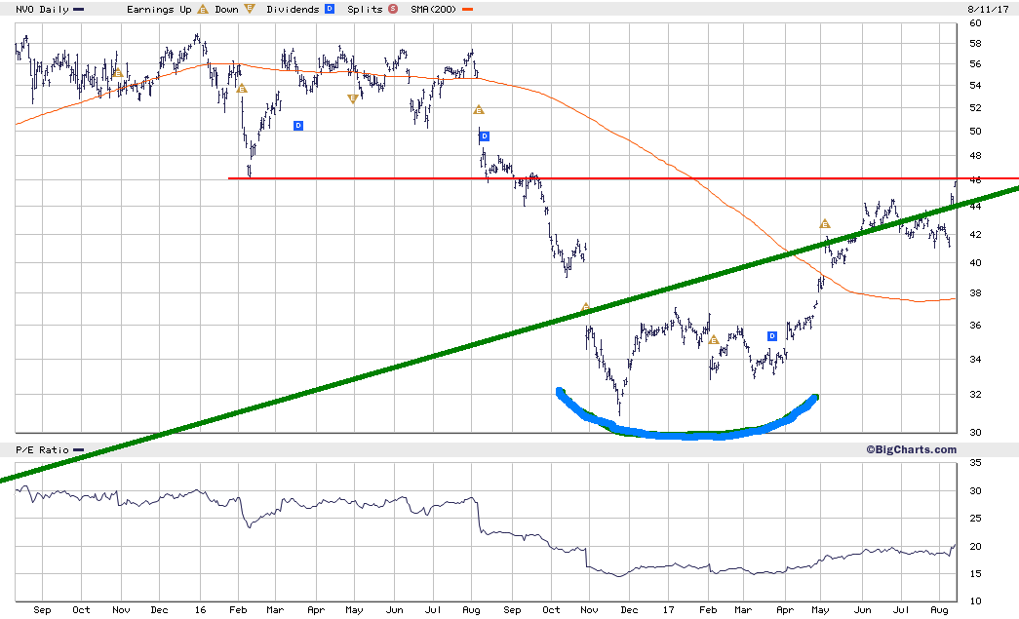This screenshot has width=1019, height=619.
Task: Click the 60 price axis label
Action: pyautogui.click(x=975, y=23)
